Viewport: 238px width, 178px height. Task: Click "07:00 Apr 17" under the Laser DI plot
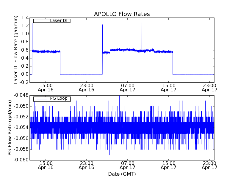(x=128, y=88)
